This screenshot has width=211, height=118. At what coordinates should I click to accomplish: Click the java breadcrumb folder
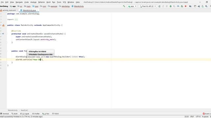pyautogui.click(x=35, y=6)
